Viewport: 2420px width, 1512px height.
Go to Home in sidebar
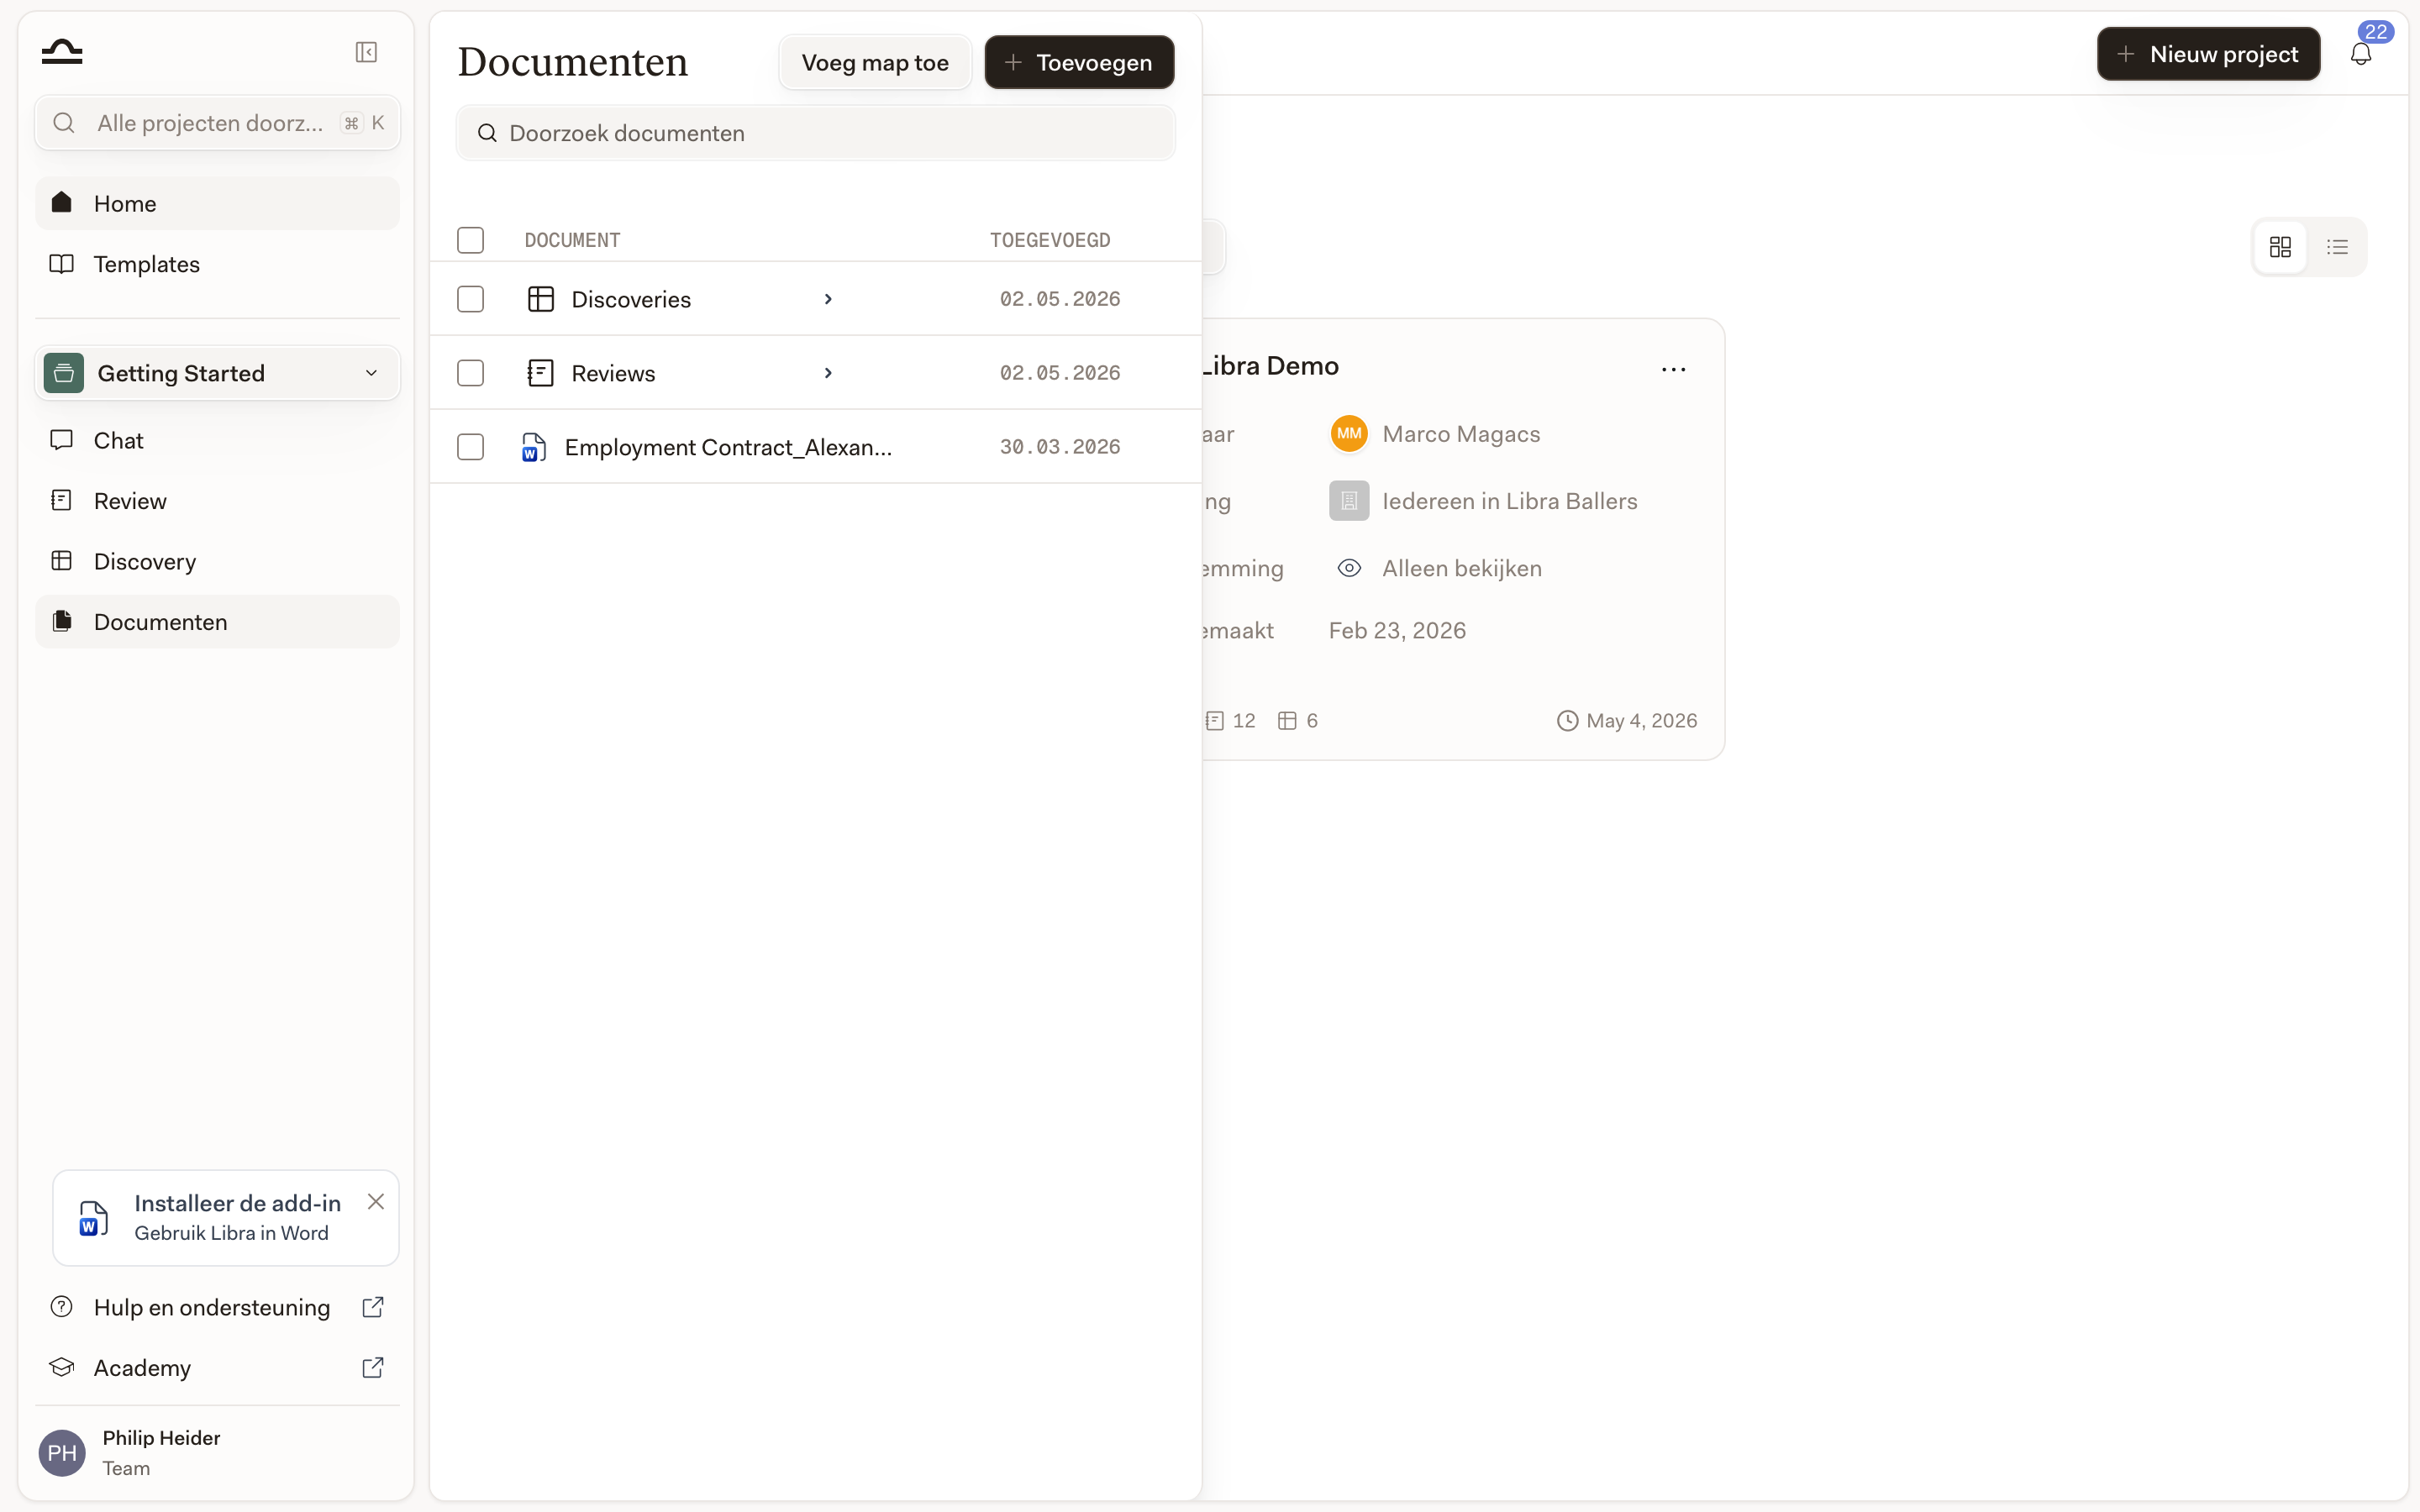tap(217, 203)
